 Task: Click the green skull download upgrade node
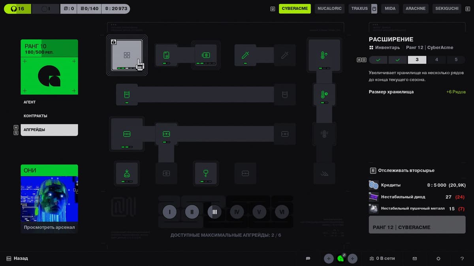click(126, 173)
